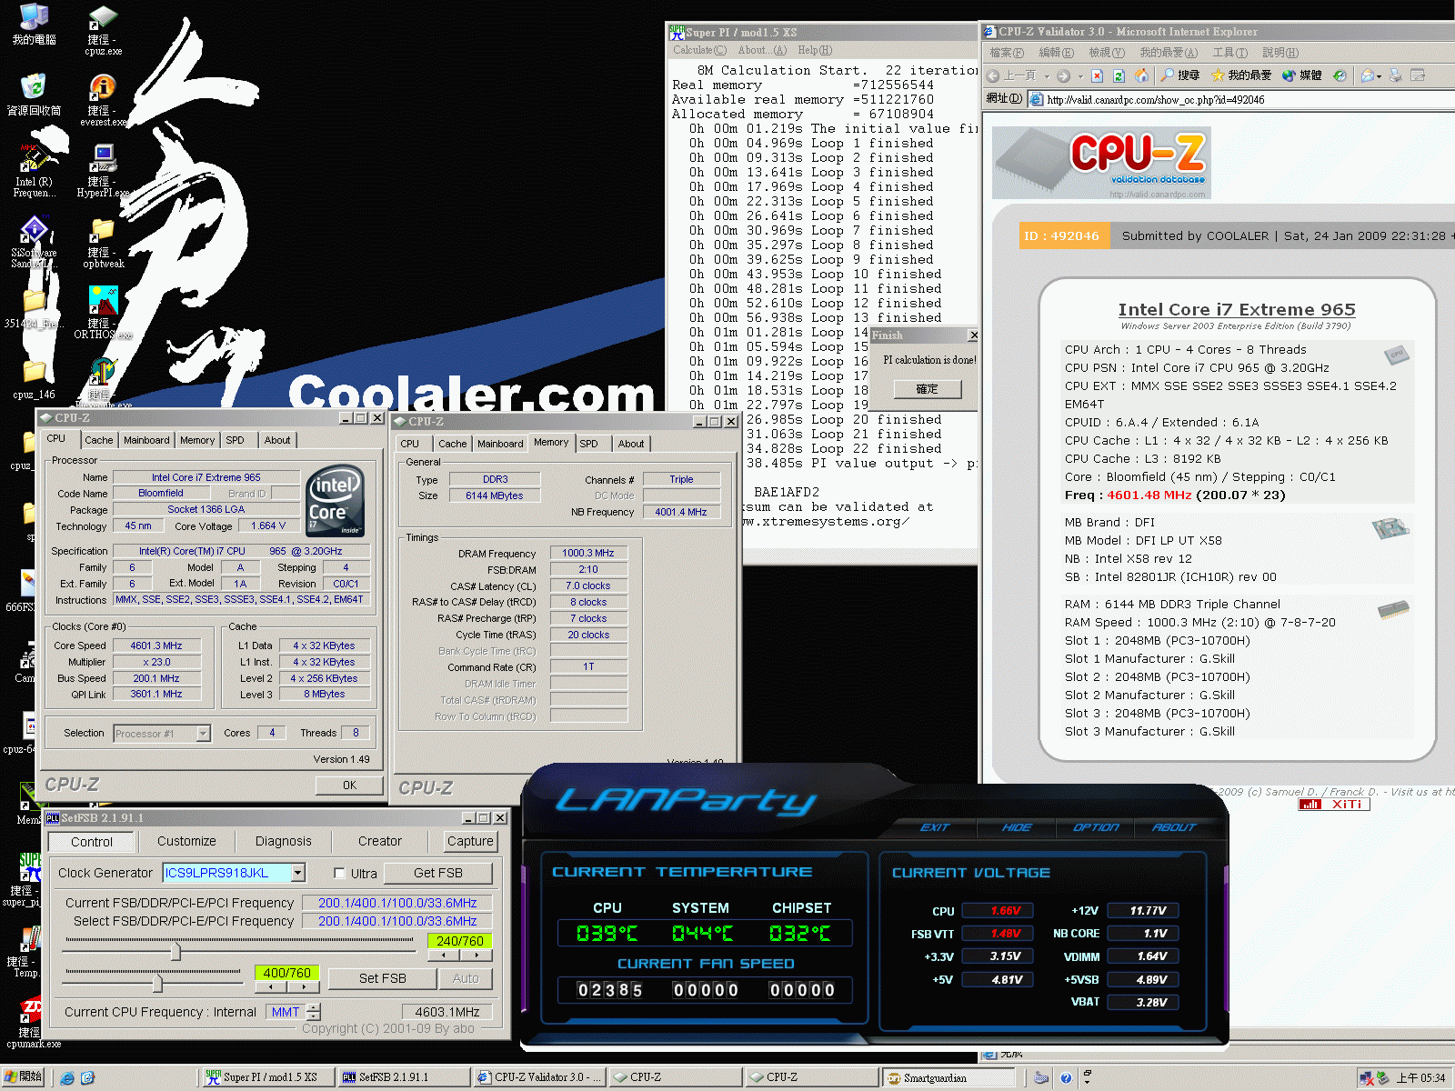Screen dimensions: 1455x1091
Task: Switch to Creator tab in SetFSB
Action: tap(380, 841)
